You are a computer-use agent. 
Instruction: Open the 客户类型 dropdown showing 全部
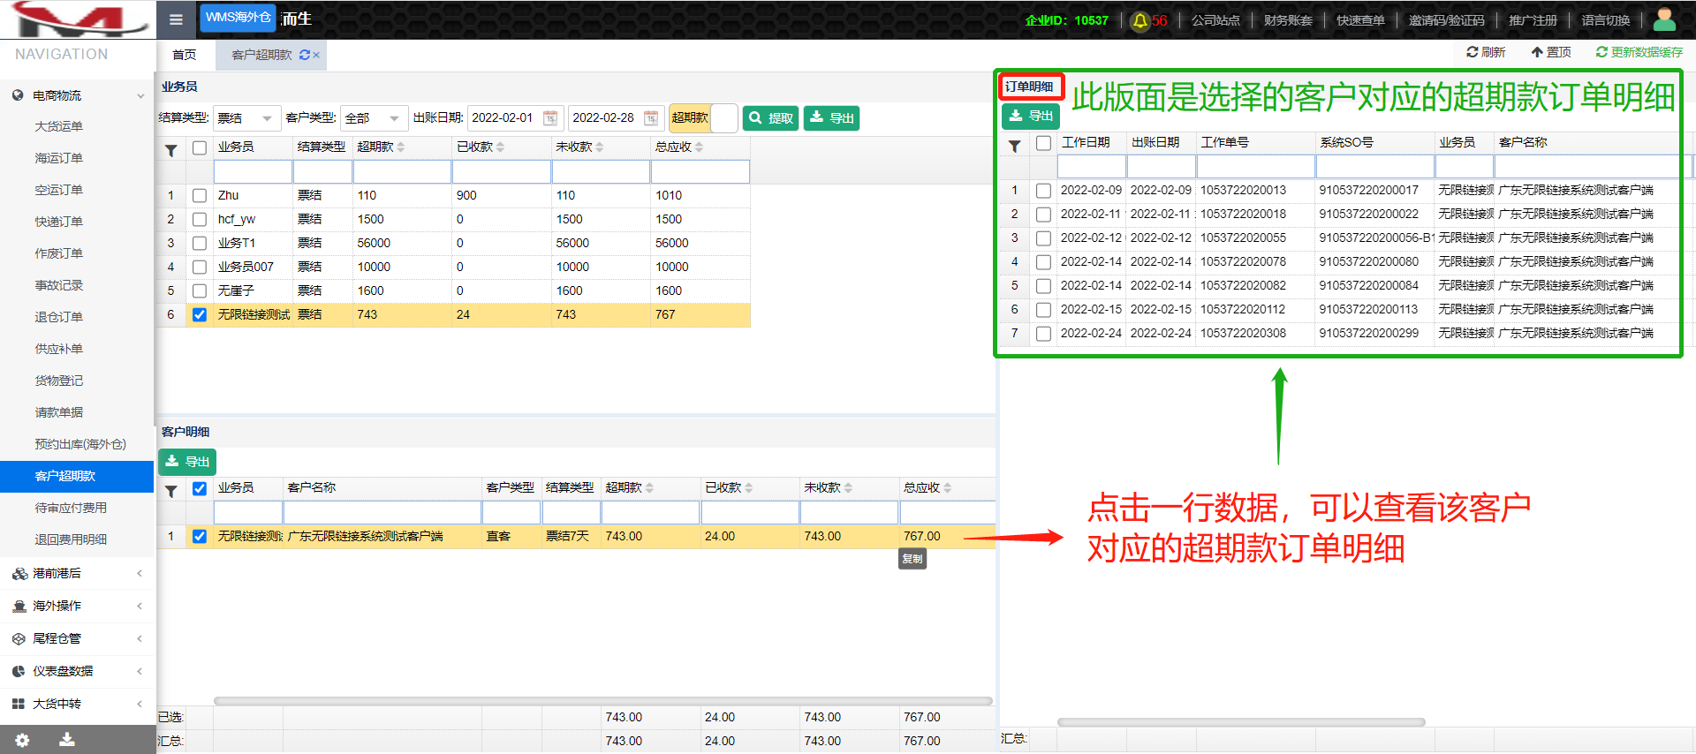(x=373, y=118)
